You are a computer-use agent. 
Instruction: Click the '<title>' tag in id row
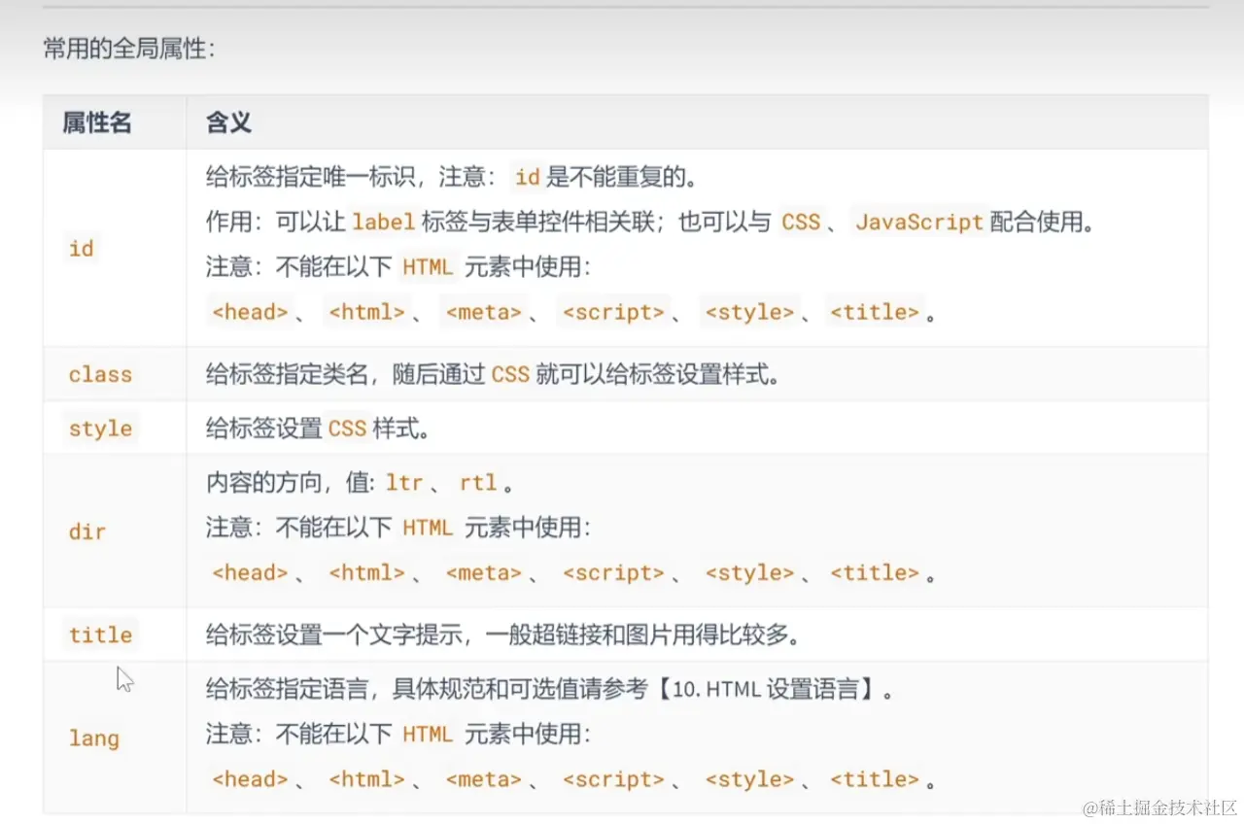pyautogui.click(x=875, y=312)
